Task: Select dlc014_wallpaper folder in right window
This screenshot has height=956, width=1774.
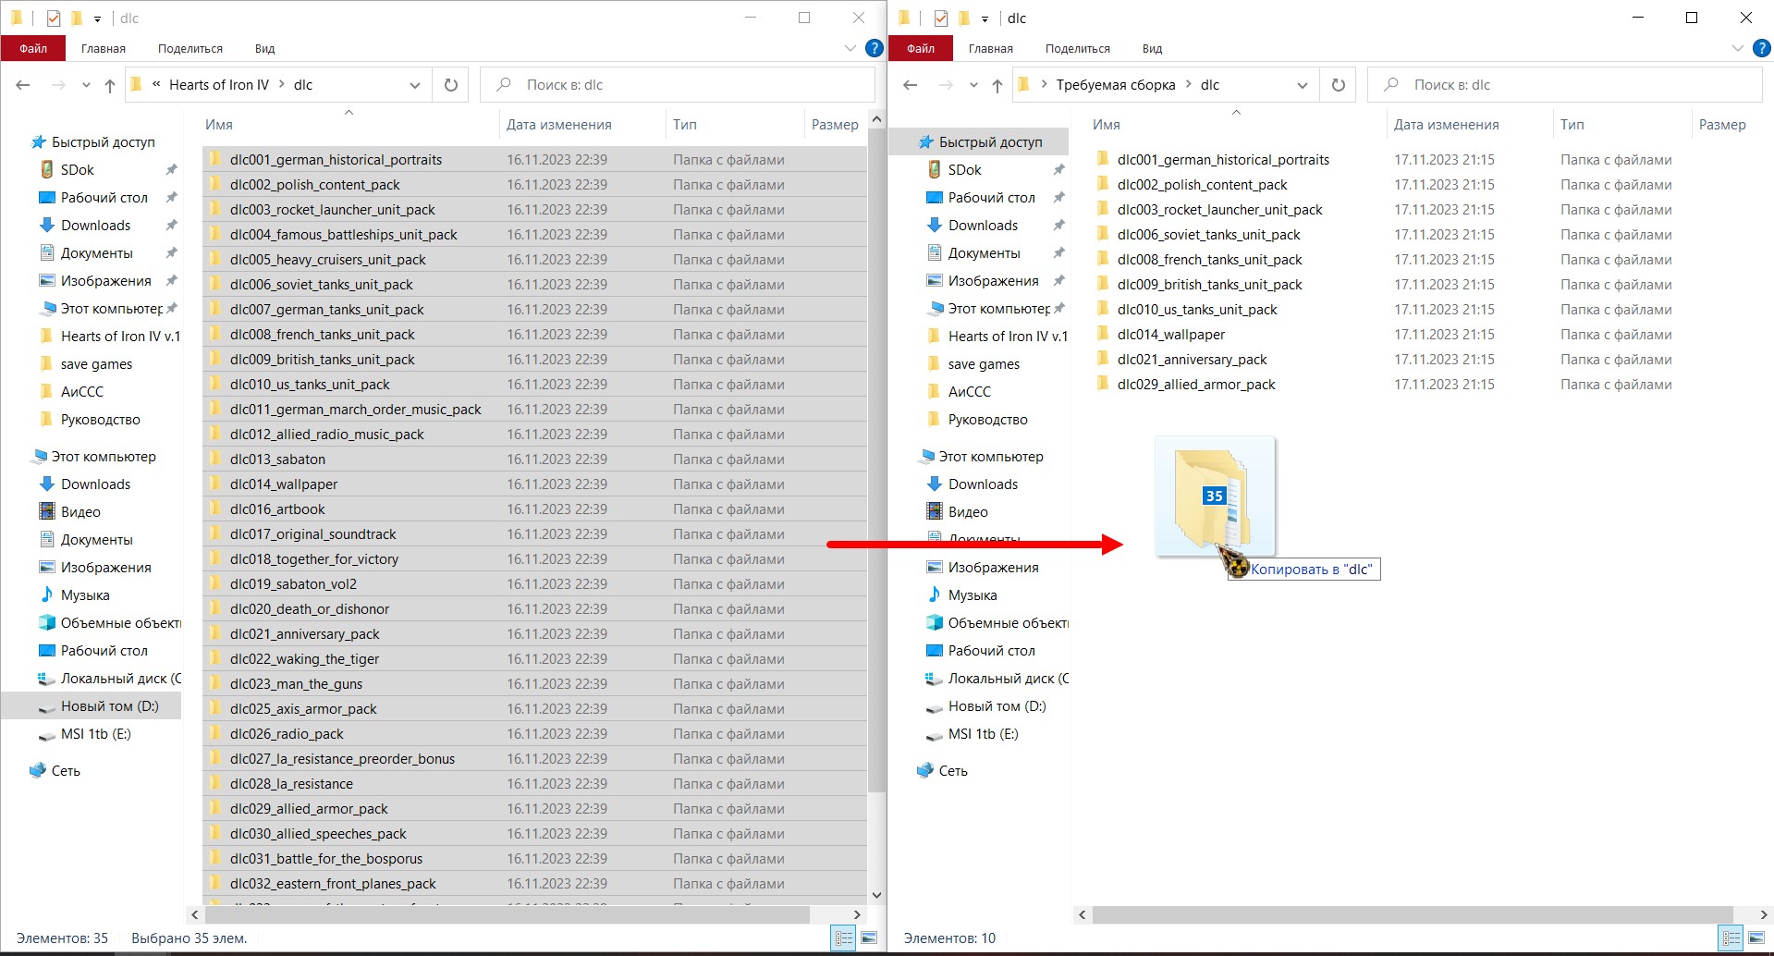Action: pyautogui.click(x=1170, y=335)
